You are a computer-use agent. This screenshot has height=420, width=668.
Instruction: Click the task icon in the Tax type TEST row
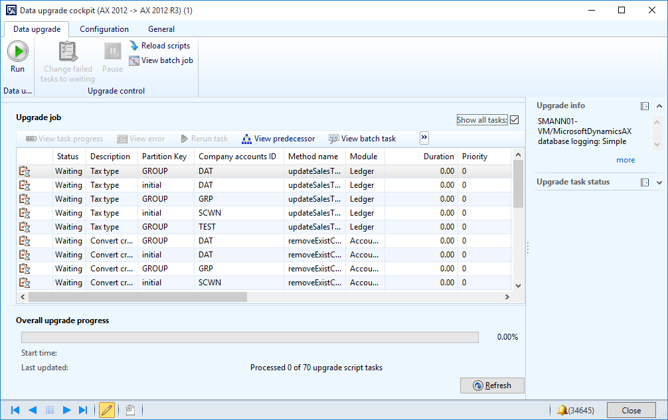point(25,227)
